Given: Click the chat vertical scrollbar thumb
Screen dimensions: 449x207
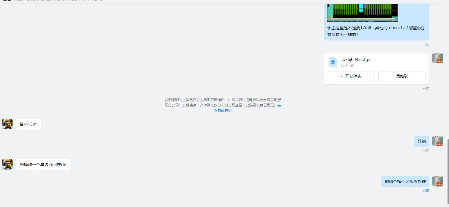Looking at the screenshot, I should point(448,171).
